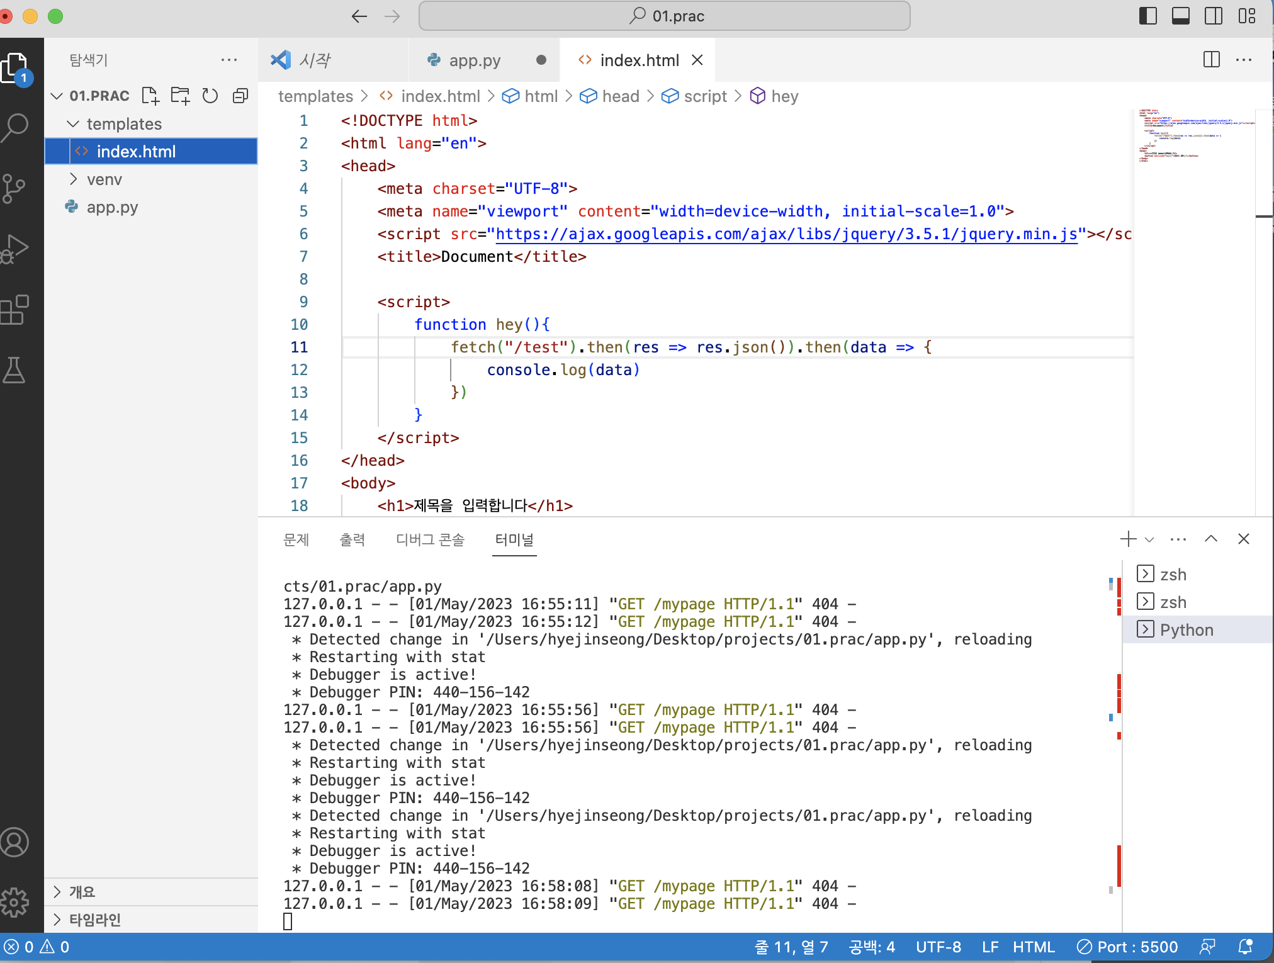Click the 01.prac command center search
Screen dimensions: 1274x963
click(x=664, y=16)
